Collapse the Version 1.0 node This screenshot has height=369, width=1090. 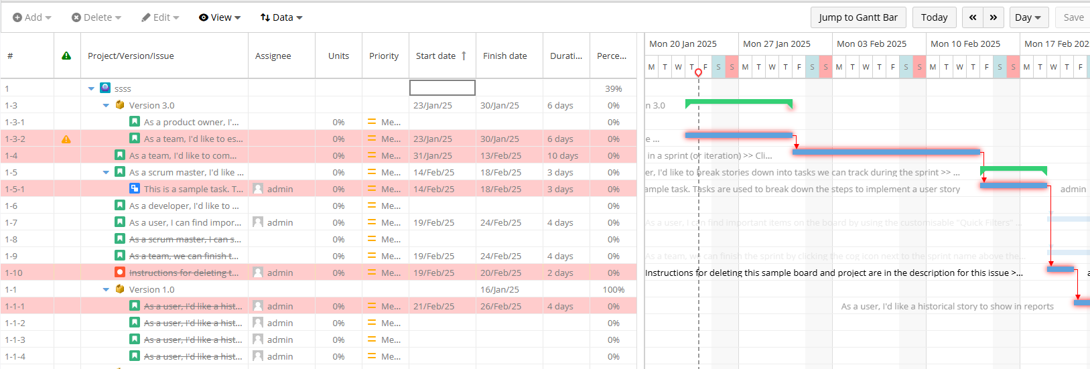point(106,289)
